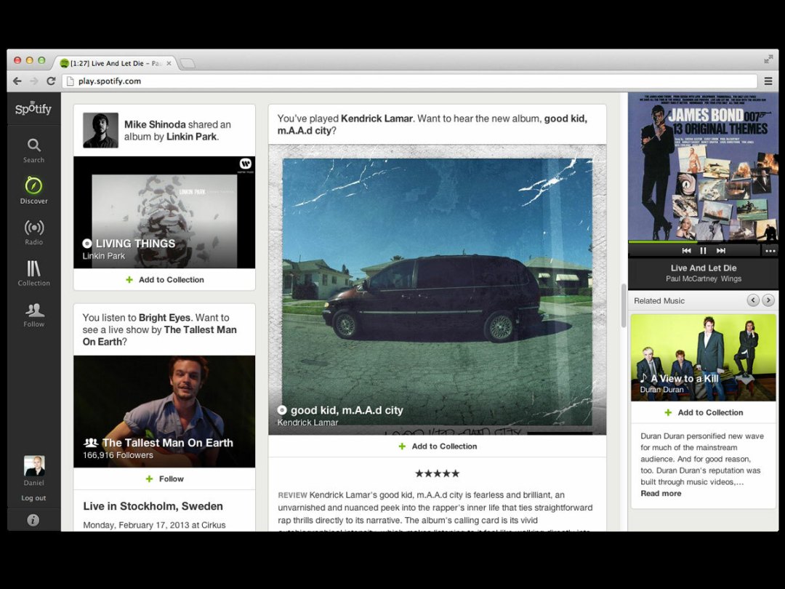Open good kid, m.A.A.d city album cover
Screen dimensions: 785x589
pyautogui.click(x=437, y=289)
